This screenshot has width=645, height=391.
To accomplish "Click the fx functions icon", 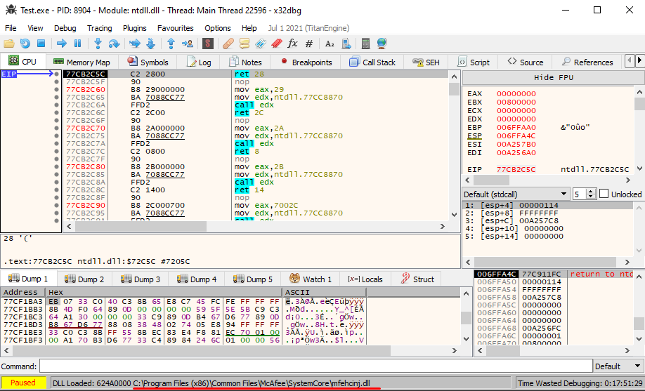I will click(x=292, y=44).
